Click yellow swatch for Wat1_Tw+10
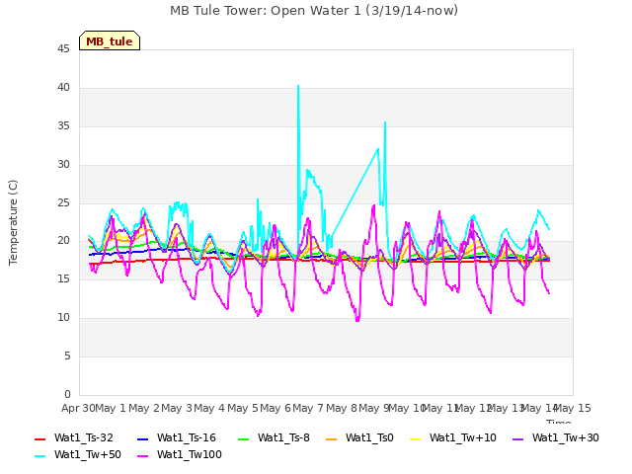This screenshot has width=632, height=474. pos(416,438)
